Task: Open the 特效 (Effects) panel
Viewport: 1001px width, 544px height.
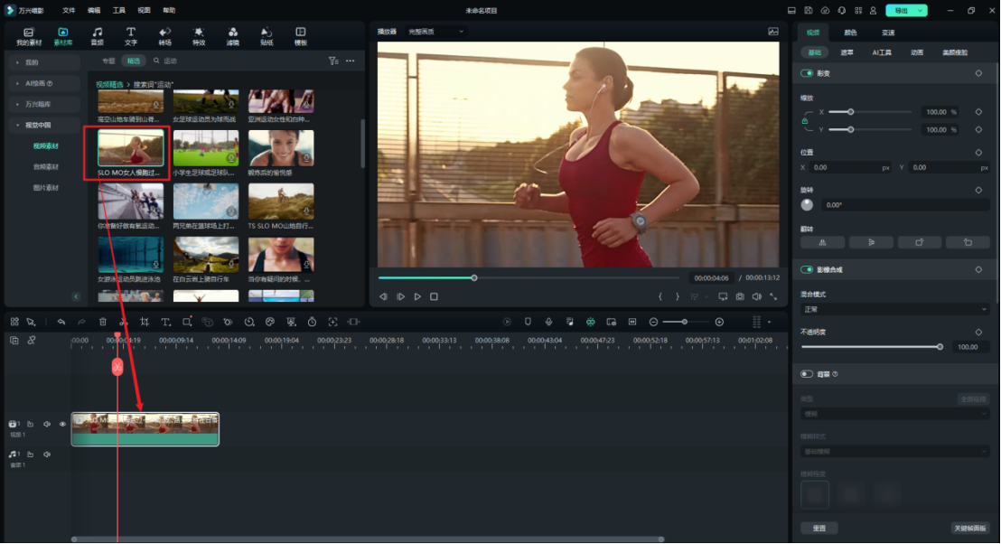Action: [x=199, y=36]
